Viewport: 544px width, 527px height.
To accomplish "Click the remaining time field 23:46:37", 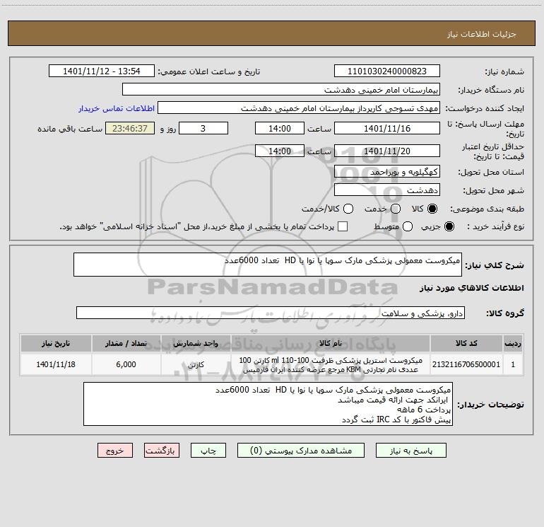I will [x=130, y=128].
